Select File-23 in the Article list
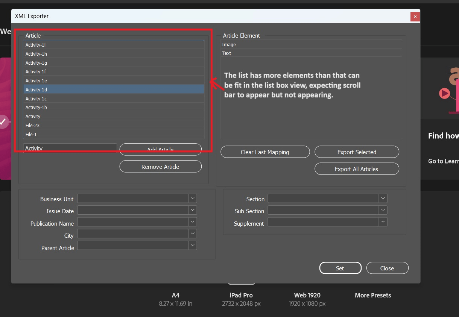The image size is (459, 317). 114,125
